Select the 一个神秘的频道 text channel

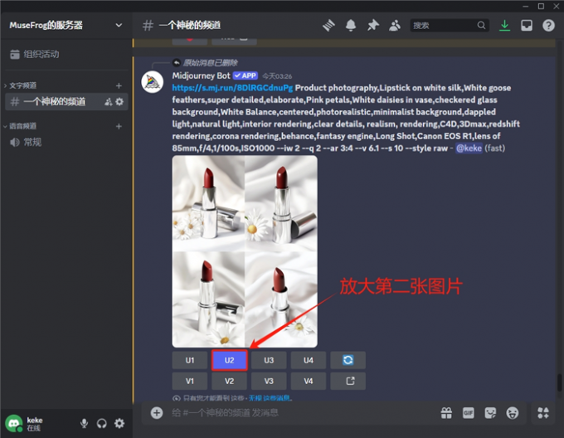click(66, 102)
